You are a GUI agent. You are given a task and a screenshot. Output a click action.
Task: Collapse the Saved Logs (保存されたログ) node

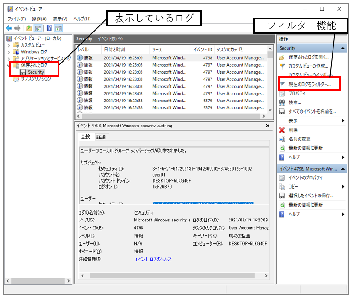click(9, 66)
